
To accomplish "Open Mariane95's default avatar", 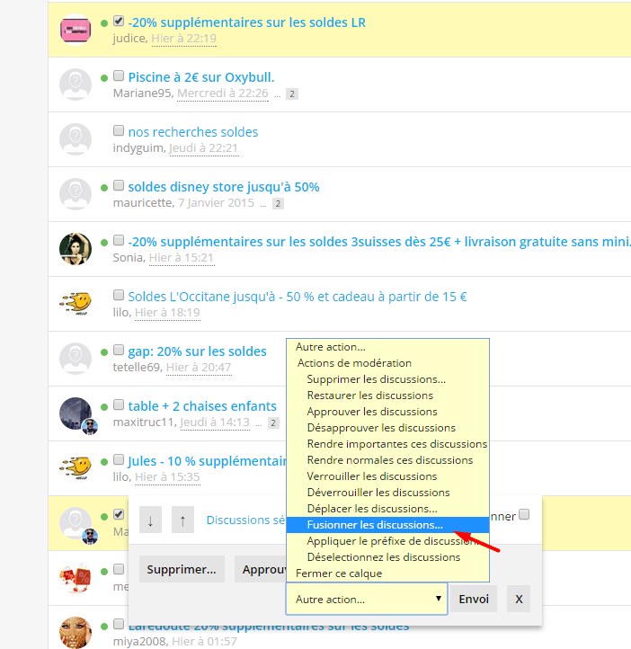I will pyautogui.click(x=76, y=84).
